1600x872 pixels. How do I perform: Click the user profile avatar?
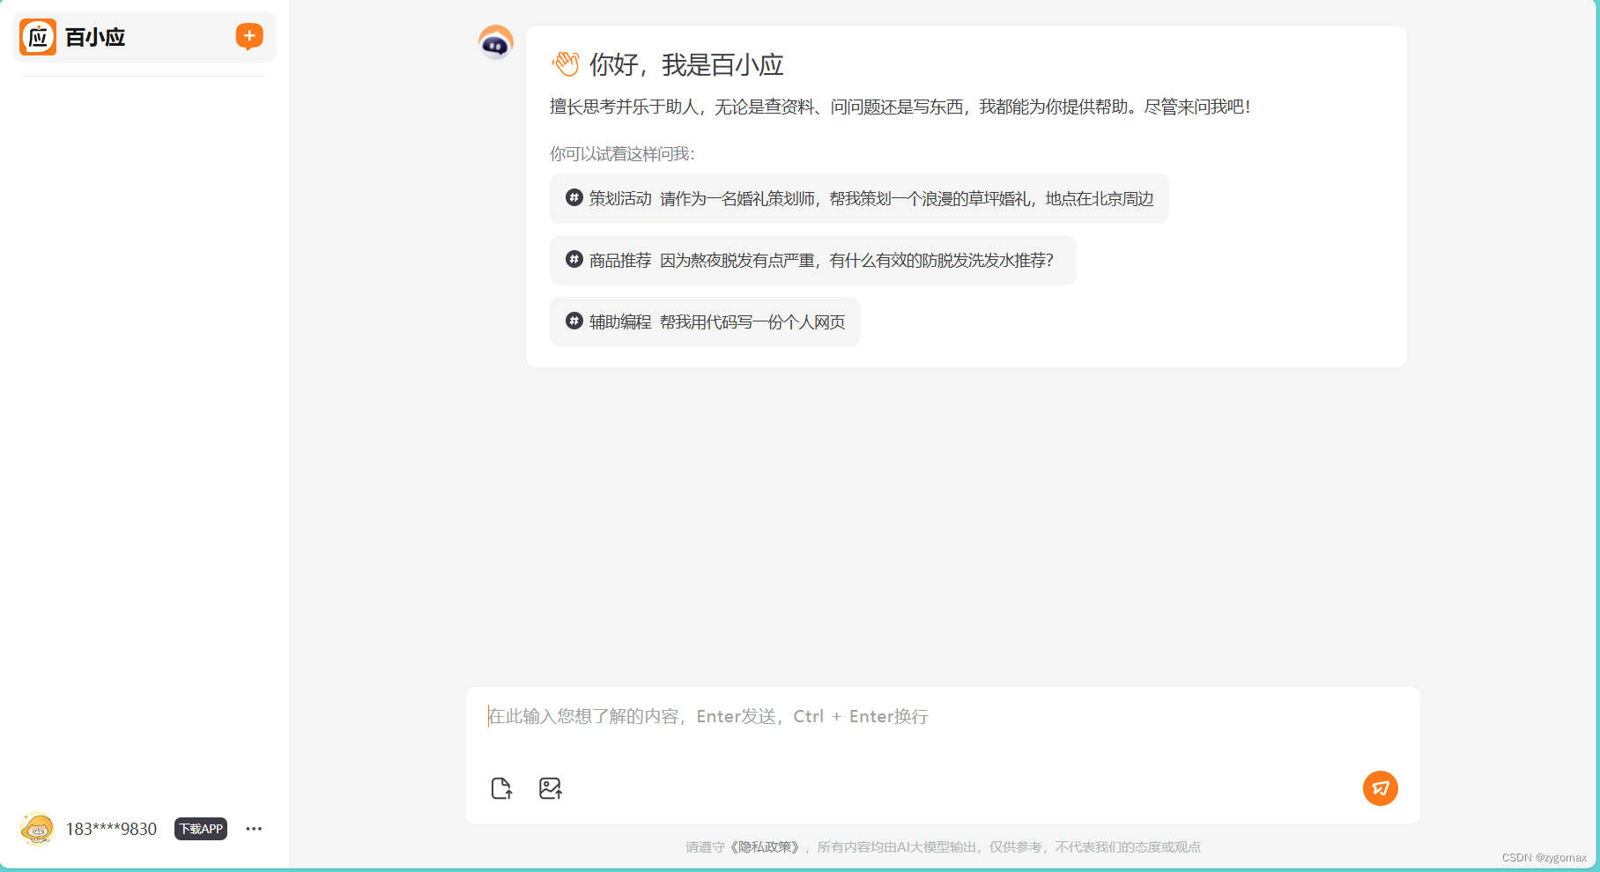(37, 829)
